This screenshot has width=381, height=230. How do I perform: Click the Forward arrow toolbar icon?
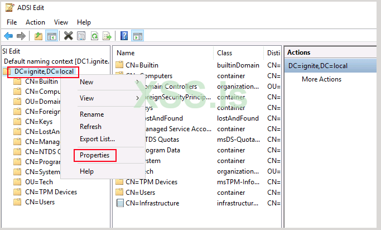tap(21, 36)
